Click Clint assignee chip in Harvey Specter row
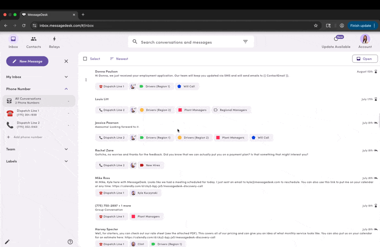The width and height of the screenshot is (380, 247). tap(138, 244)
